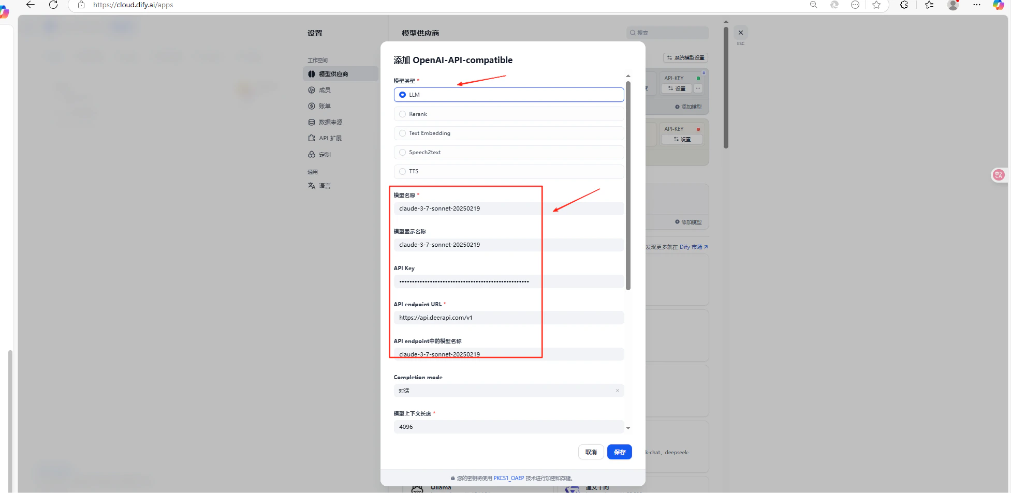The image size is (1011, 493).
Task: Click the 模型名称 input field
Action: (x=508, y=208)
